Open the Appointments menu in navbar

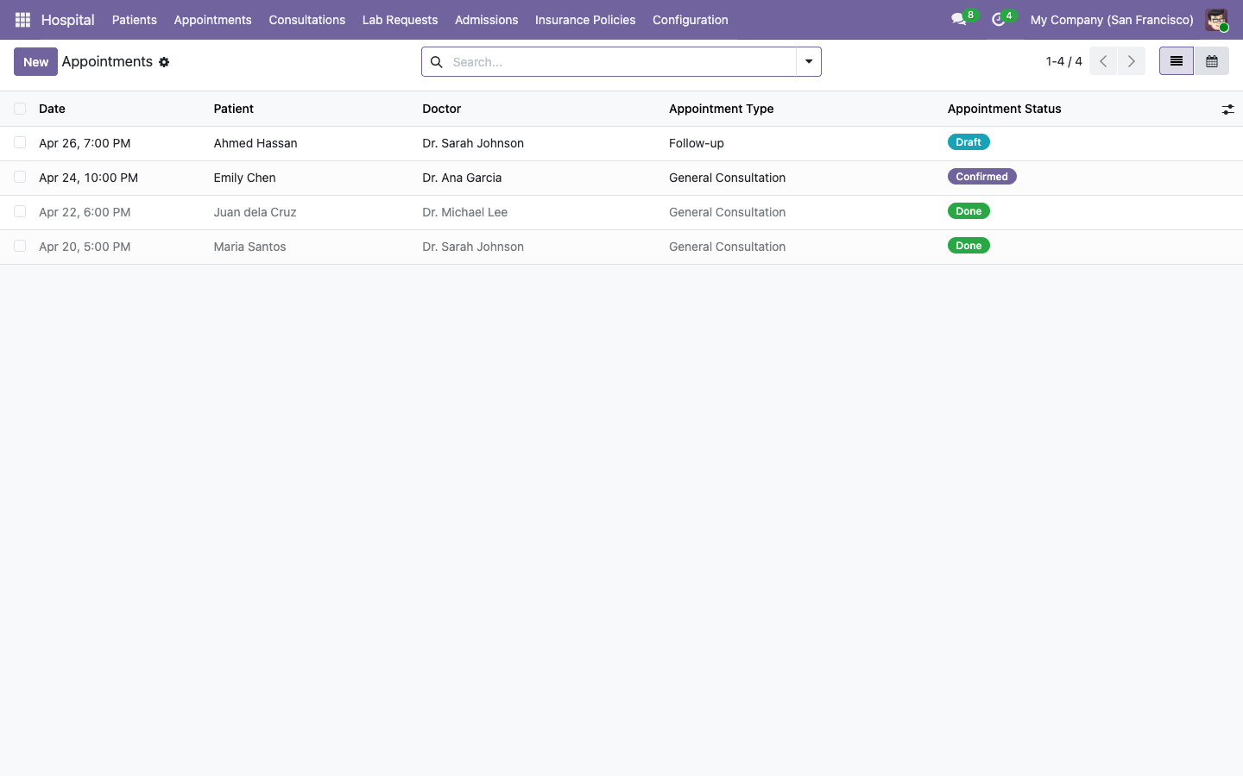coord(212,20)
